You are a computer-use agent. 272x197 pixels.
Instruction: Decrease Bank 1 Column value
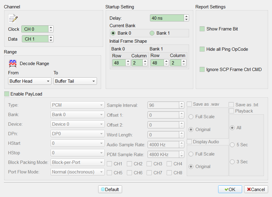[x=184, y=64]
